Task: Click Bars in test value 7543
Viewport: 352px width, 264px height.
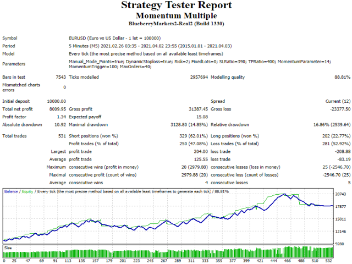Action: [x=61, y=77]
